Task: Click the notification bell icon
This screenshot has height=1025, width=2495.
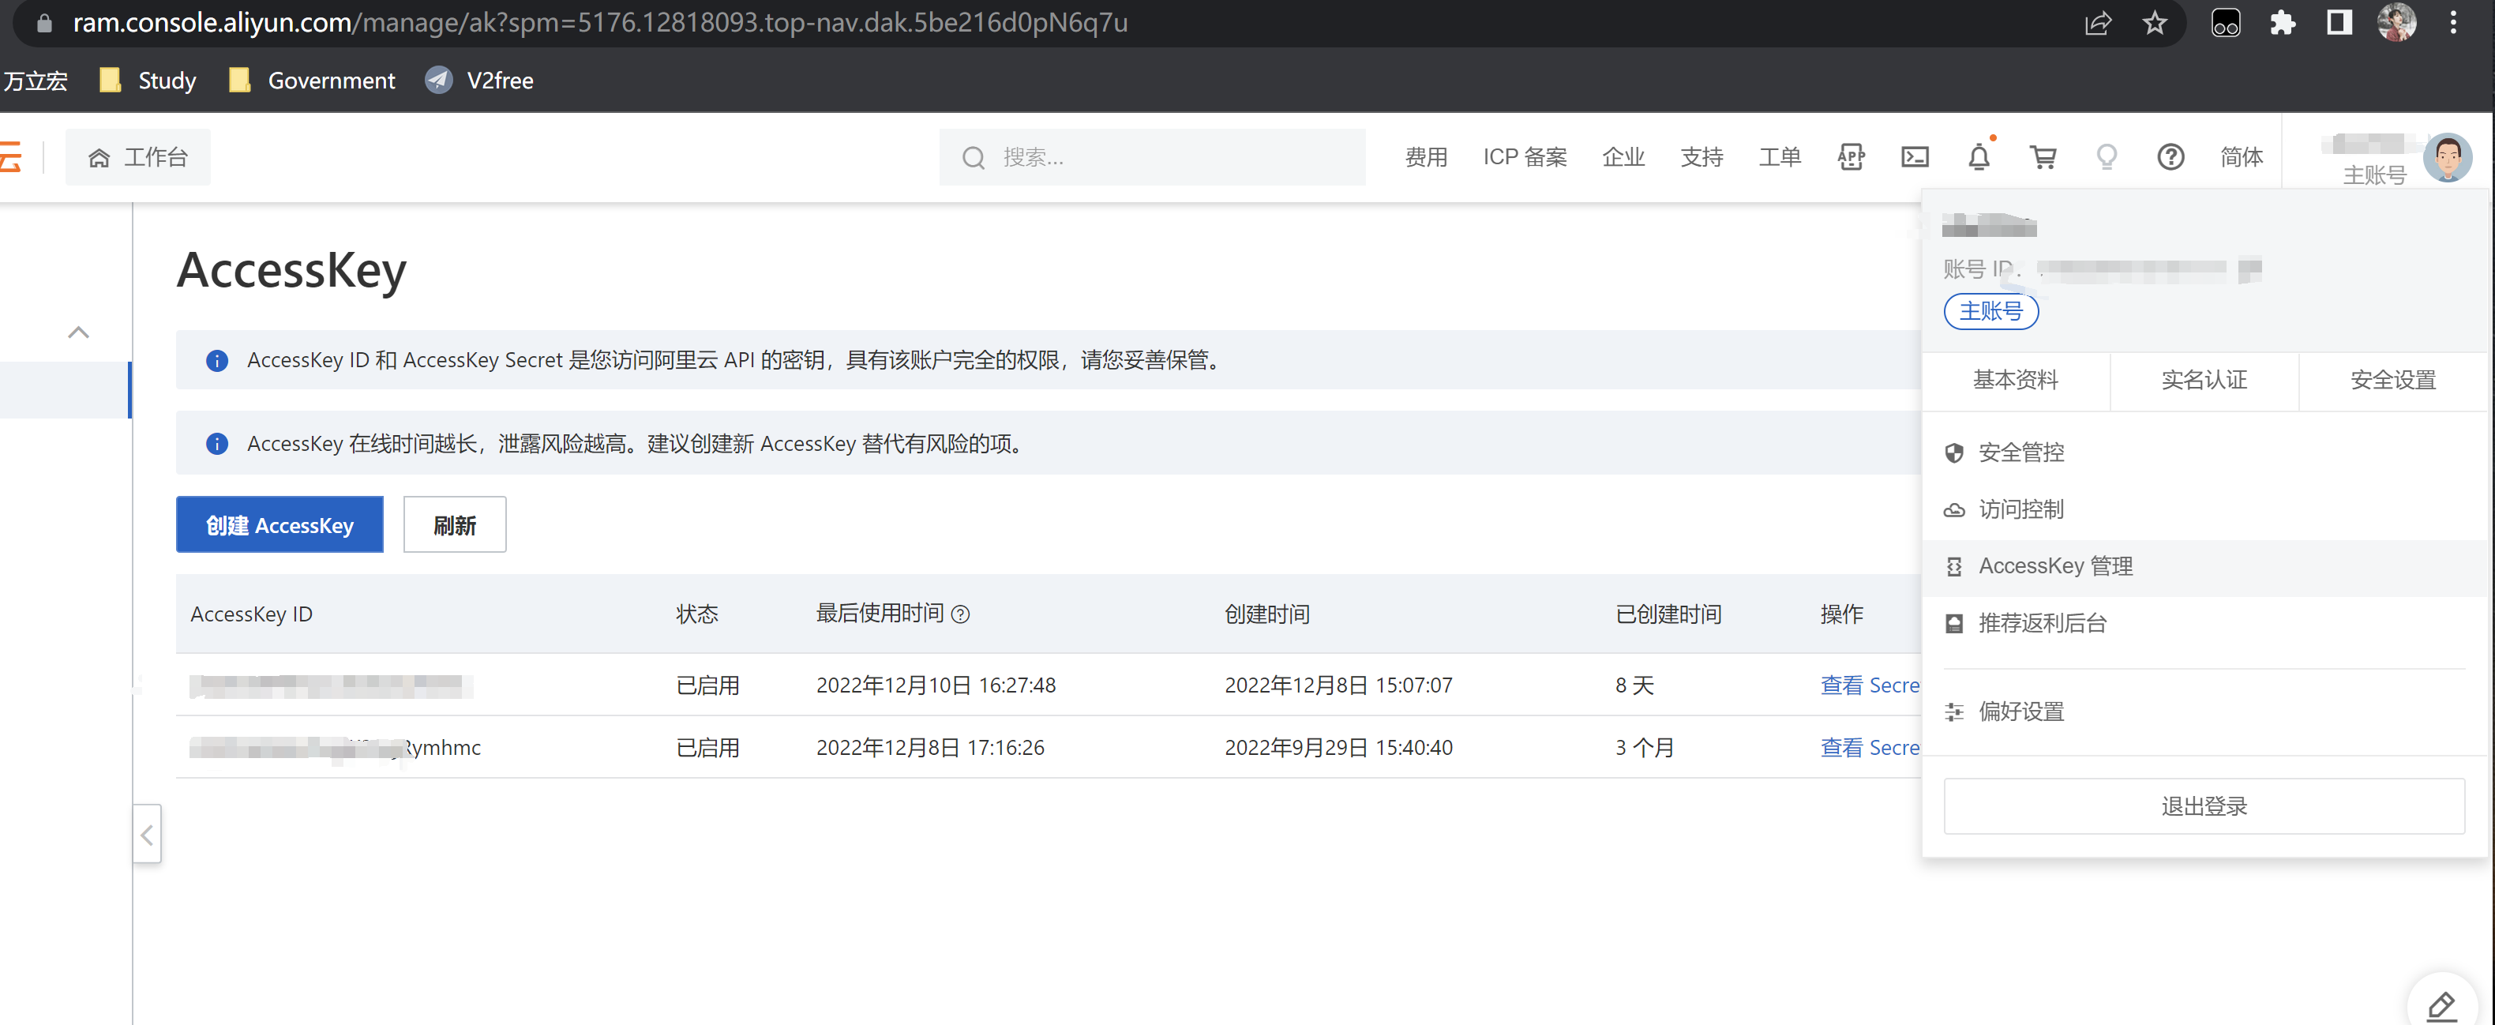Action: coord(1978,157)
